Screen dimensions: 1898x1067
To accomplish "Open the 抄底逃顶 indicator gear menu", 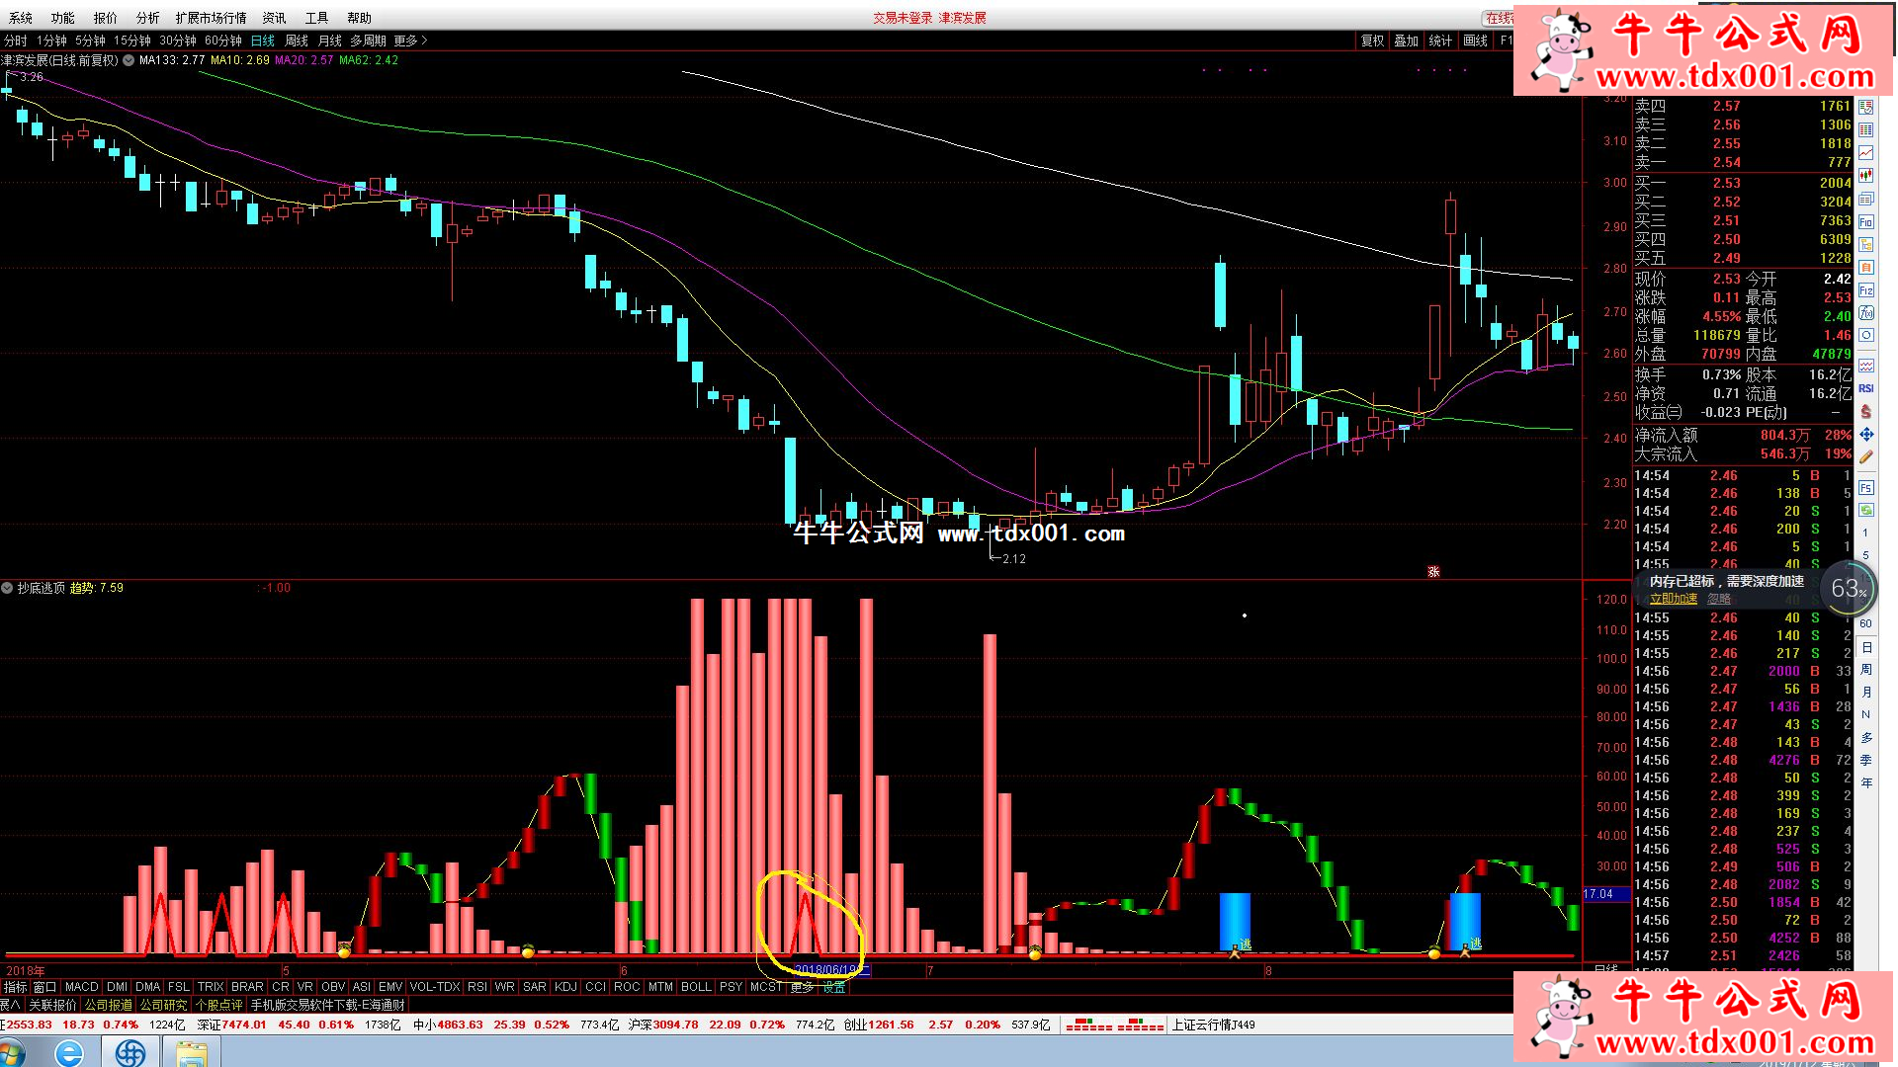I will (x=8, y=588).
